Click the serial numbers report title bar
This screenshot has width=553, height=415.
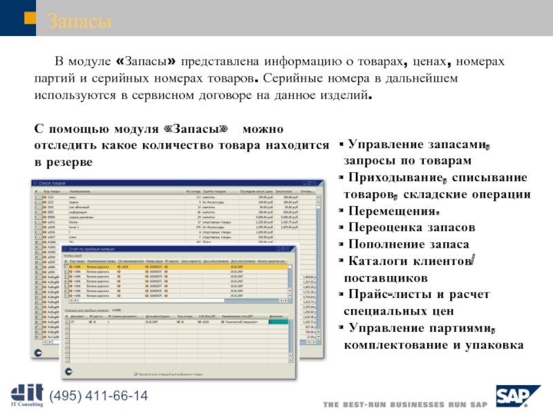click(x=179, y=249)
